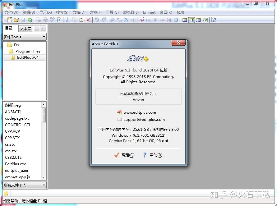Click the W word wrap icon
This screenshot has height=206, width=277.
(x=155, y=20)
